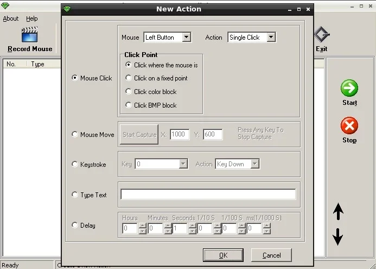
Task: Click the Y coordinate field
Action: [213, 134]
